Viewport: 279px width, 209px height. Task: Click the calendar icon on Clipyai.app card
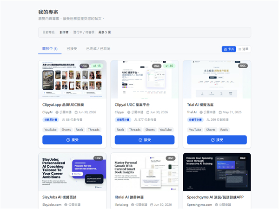76,112
